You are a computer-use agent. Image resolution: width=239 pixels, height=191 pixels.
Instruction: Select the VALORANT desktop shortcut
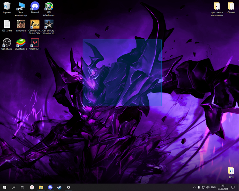click(x=35, y=44)
